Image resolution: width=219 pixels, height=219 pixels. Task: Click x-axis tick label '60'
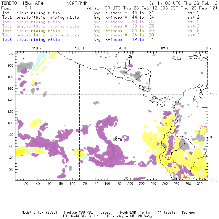[x=49, y=184]
